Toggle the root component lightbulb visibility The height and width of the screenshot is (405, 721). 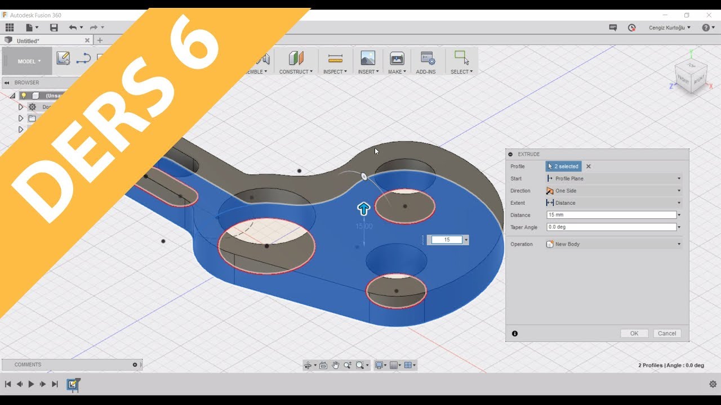point(24,96)
